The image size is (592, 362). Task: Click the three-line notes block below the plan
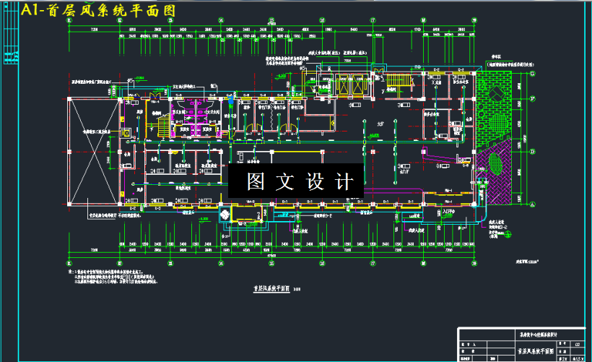pos(113,277)
